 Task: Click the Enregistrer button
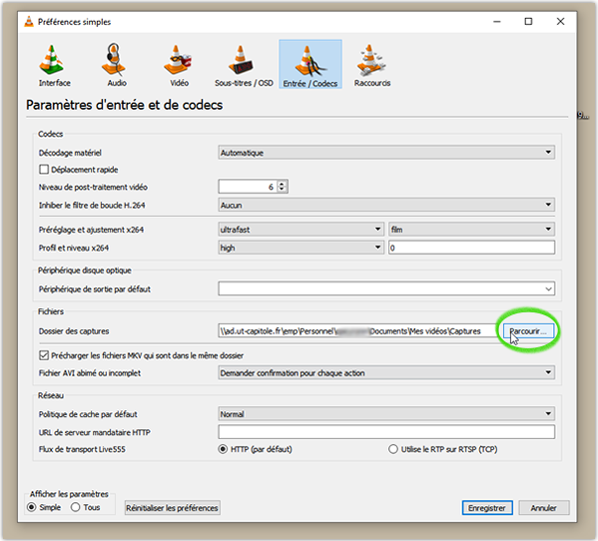[487, 508]
